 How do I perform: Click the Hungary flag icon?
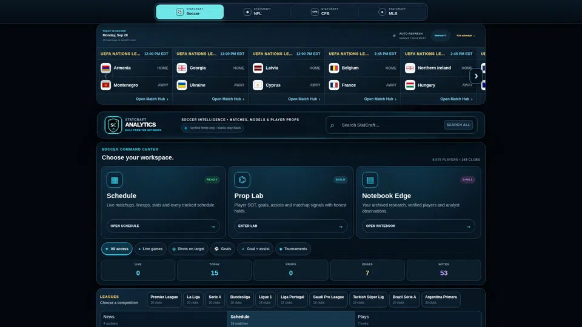[410, 85]
